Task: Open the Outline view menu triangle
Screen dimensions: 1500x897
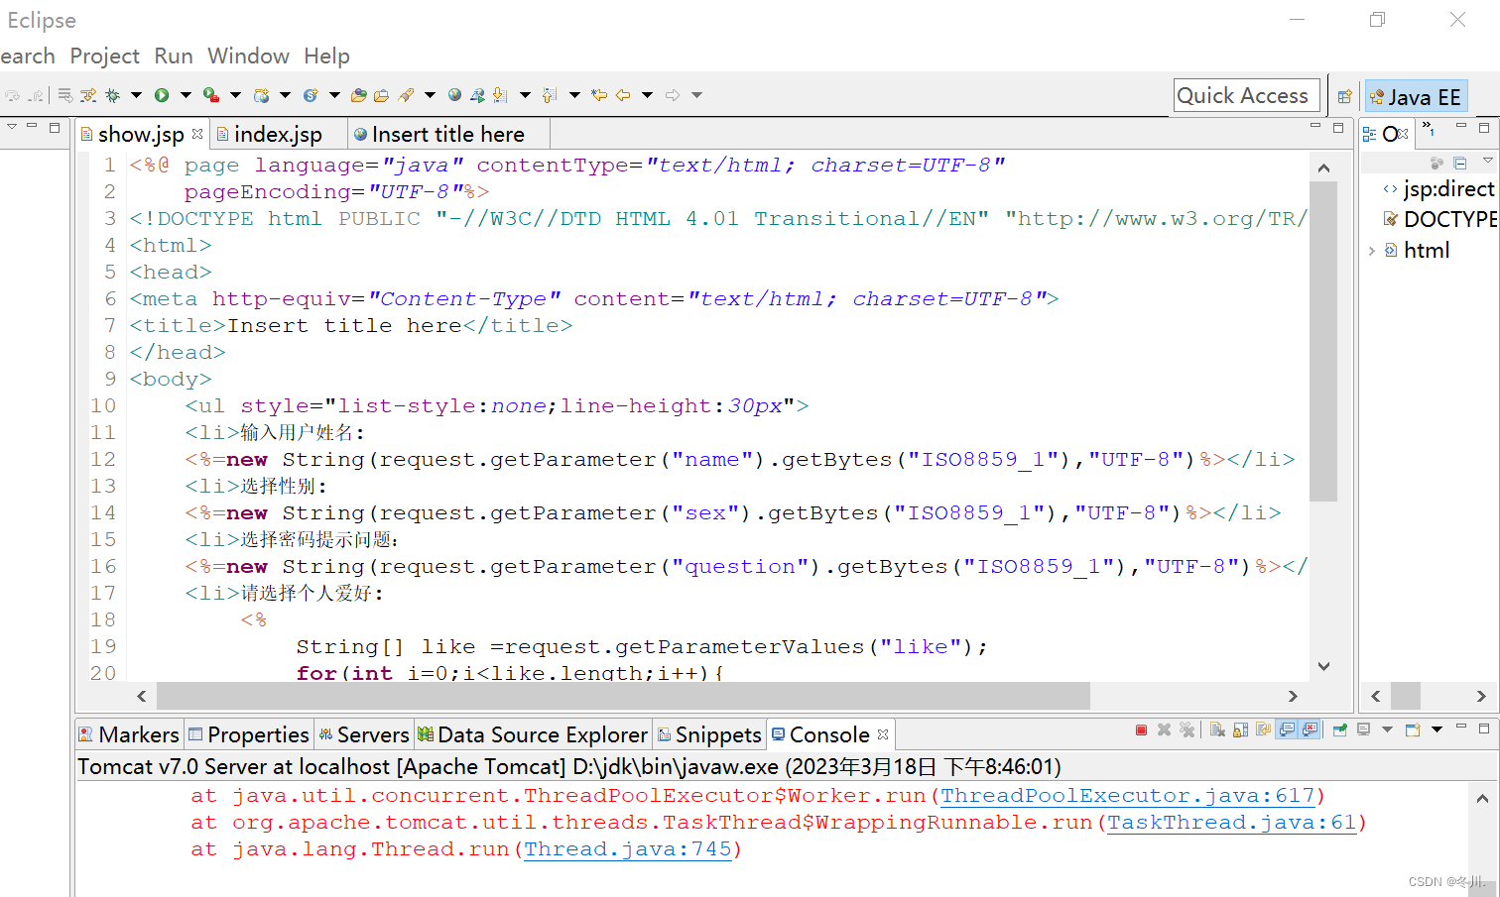Action: coord(1487,160)
